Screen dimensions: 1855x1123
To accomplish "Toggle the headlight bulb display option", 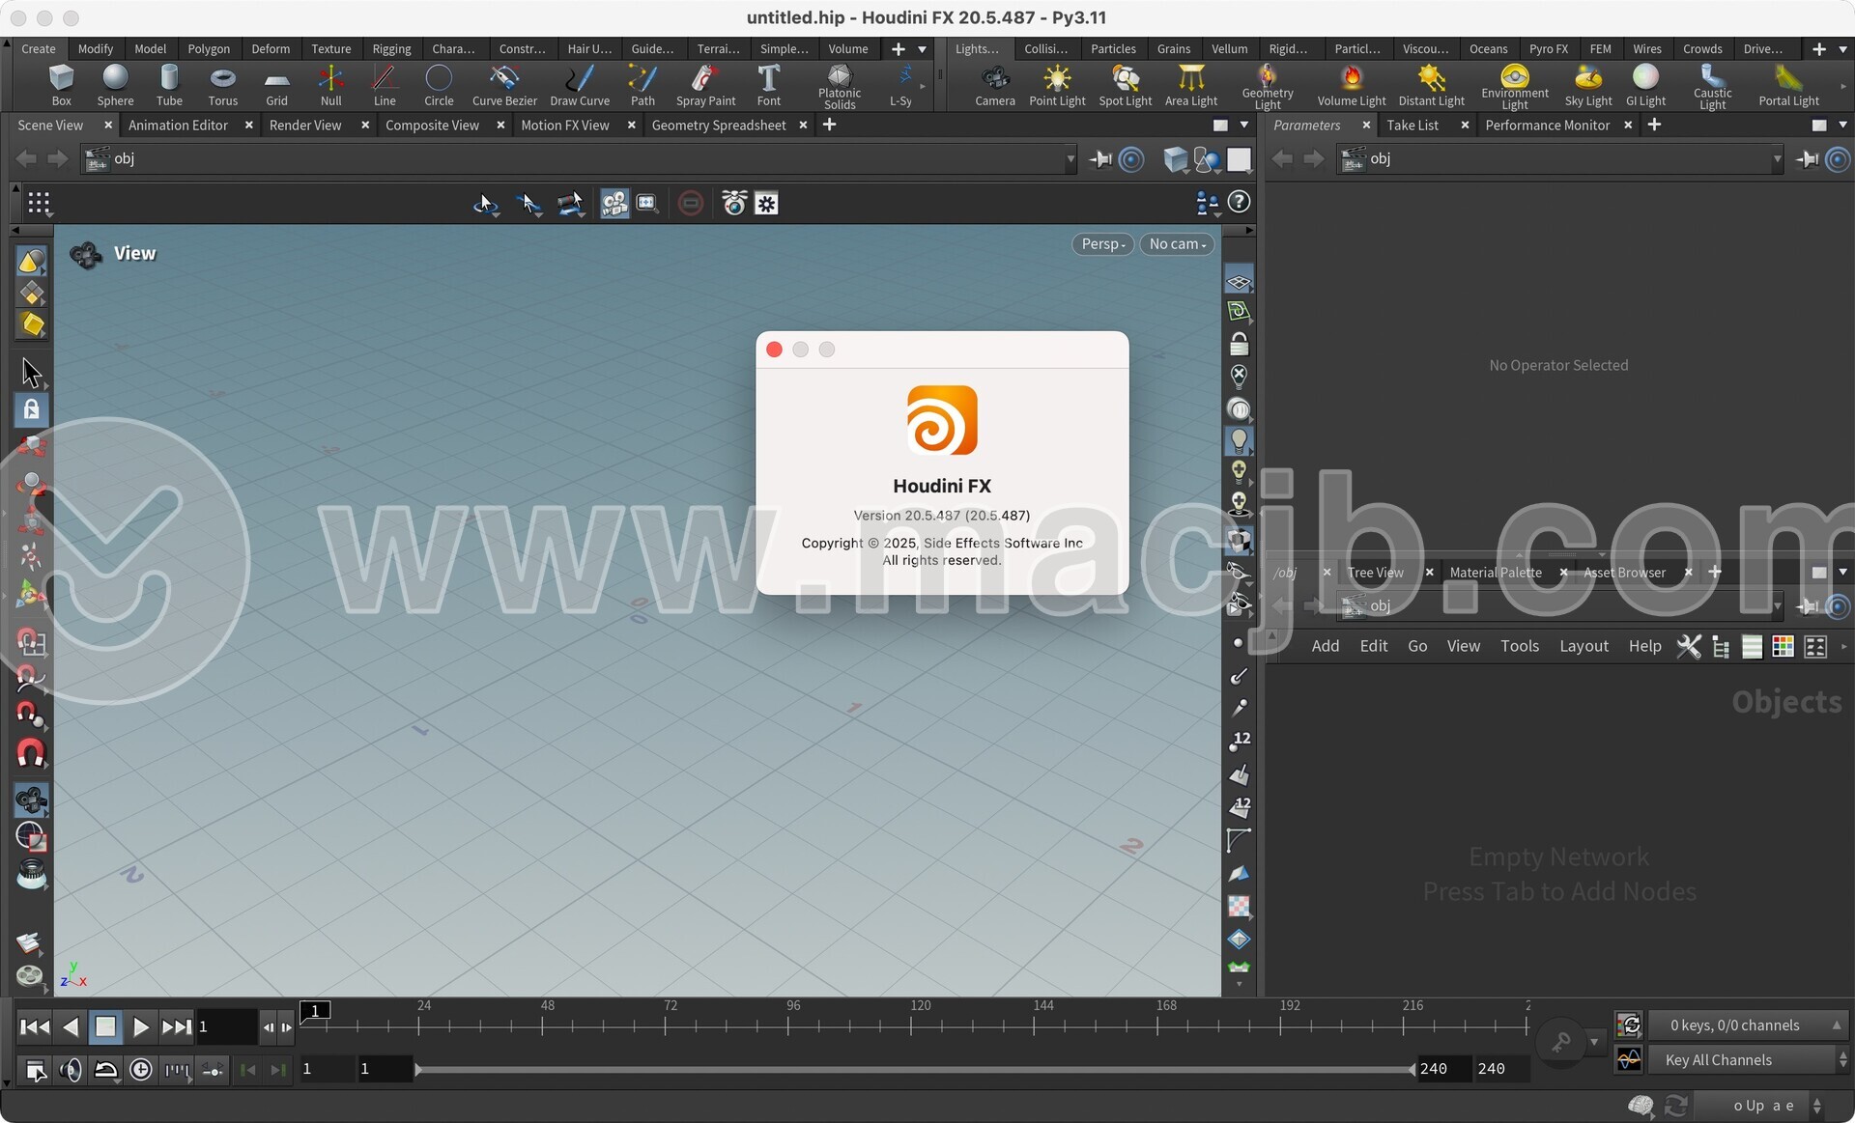I will coord(1239,440).
